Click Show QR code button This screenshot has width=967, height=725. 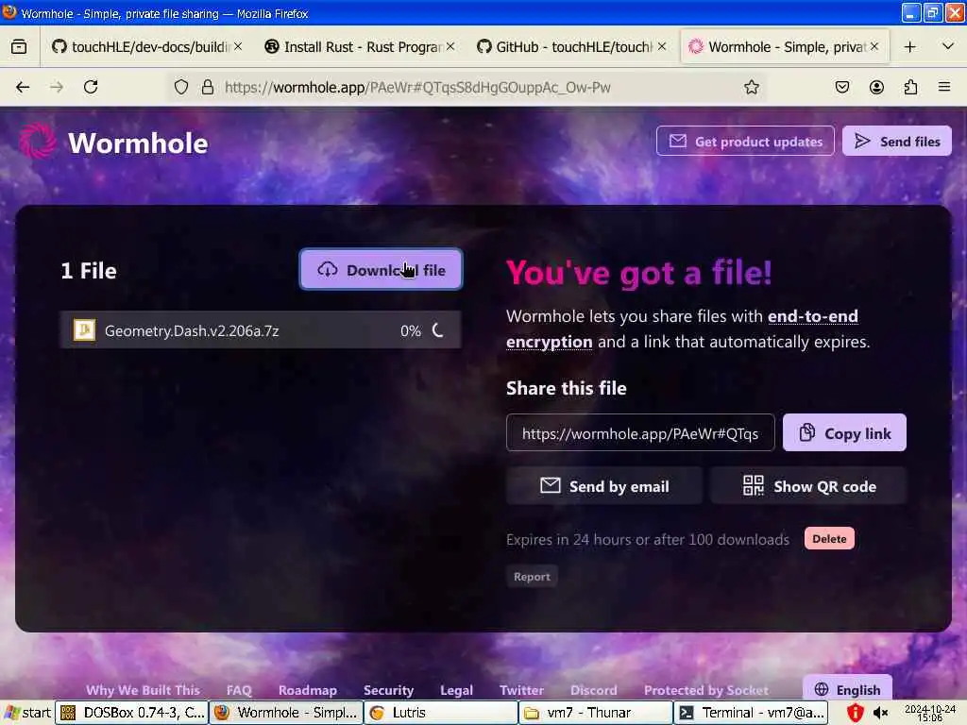click(808, 486)
